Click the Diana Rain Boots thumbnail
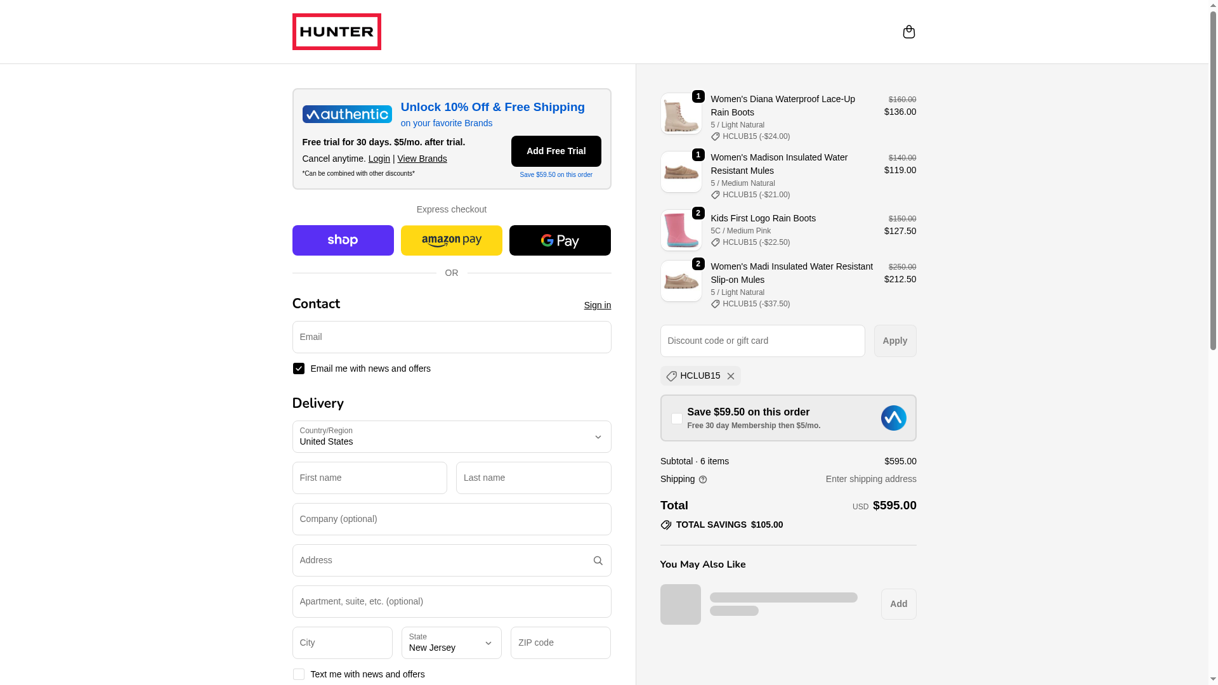1218x685 pixels. click(681, 114)
